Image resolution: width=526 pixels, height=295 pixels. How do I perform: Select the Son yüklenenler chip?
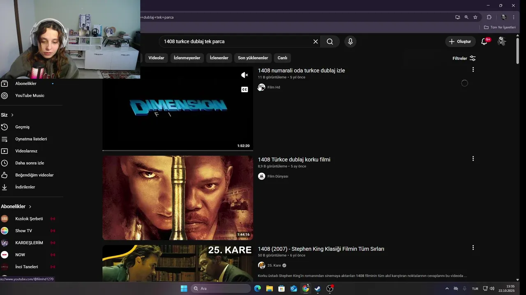[x=253, y=58]
